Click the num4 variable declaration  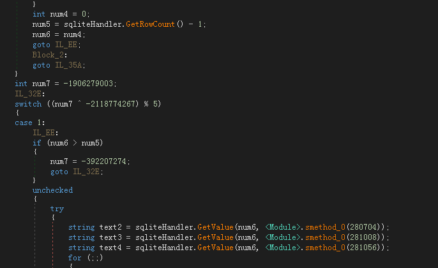[59, 14]
